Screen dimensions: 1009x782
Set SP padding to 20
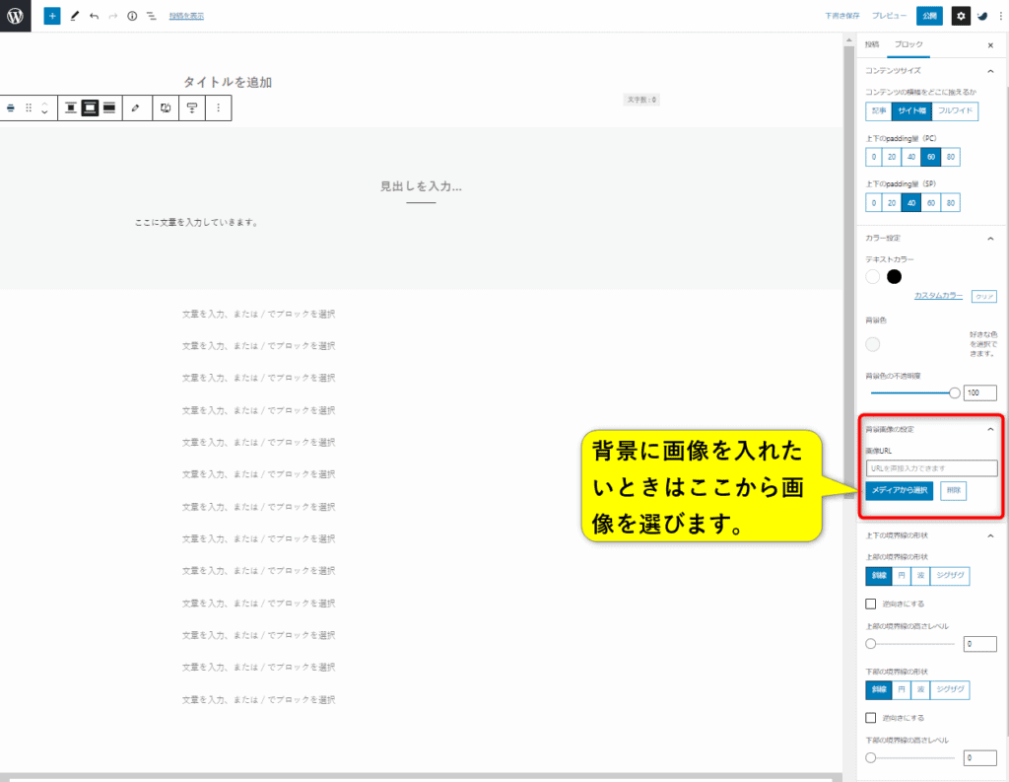tap(891, 203)
